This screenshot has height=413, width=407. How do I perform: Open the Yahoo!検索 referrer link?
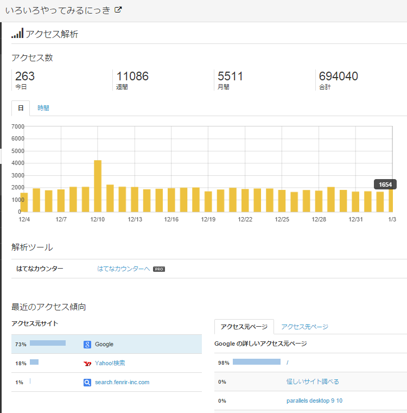[x=110, y=363]
